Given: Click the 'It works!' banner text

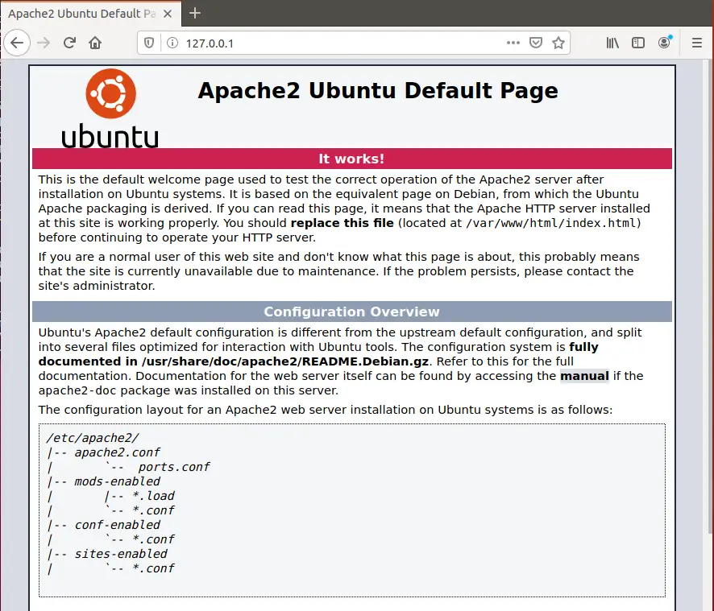Looking at the screenshot, I should [x=351, y=159].
